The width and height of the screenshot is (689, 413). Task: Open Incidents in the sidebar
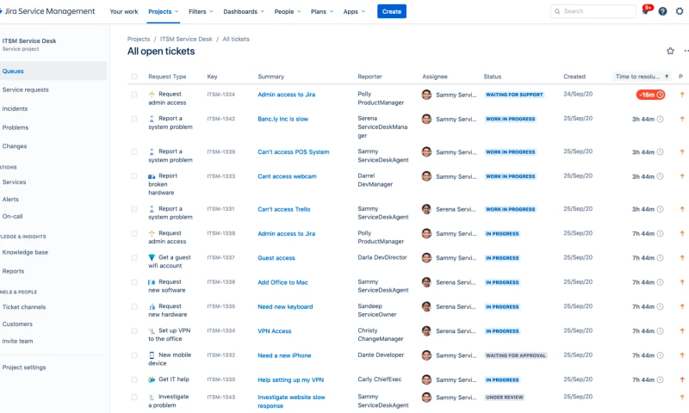tap(15, 108)
